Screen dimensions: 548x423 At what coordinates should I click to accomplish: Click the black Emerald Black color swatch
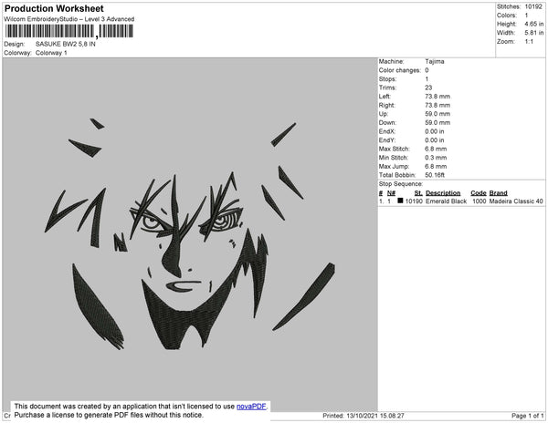coord(400,201)
